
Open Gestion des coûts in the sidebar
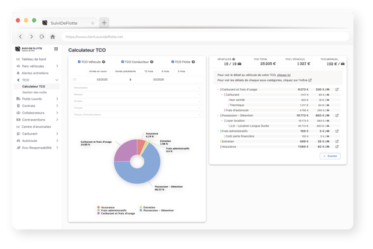click(34, 93)
